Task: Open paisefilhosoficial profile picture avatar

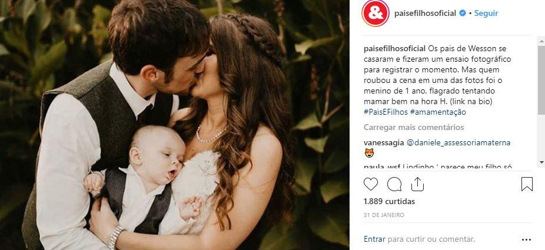Action: 375,13
